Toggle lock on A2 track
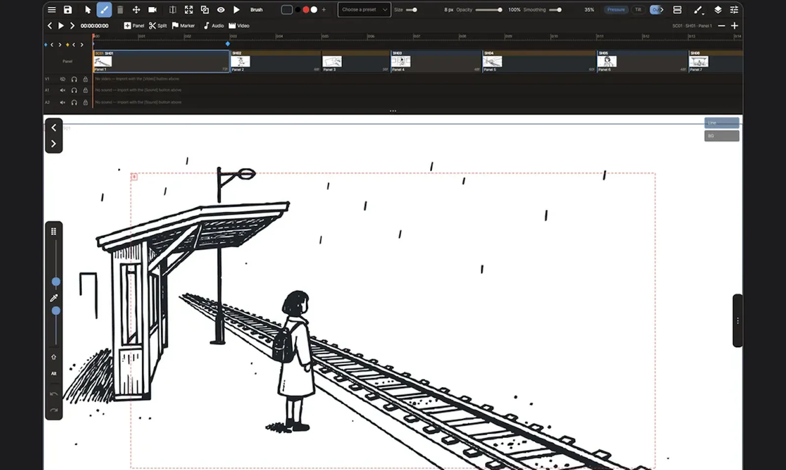The image size is (786, 470). click(x=85, y=102)
